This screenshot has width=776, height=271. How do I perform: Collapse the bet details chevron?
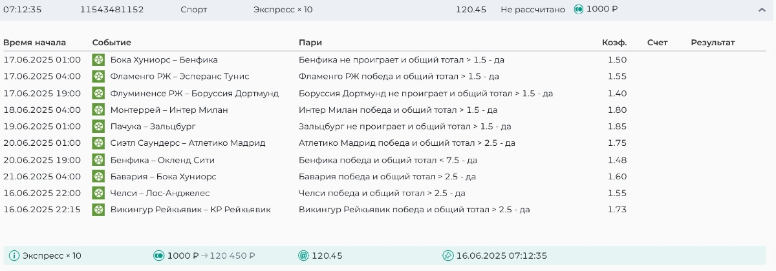[x=762, y=10]
